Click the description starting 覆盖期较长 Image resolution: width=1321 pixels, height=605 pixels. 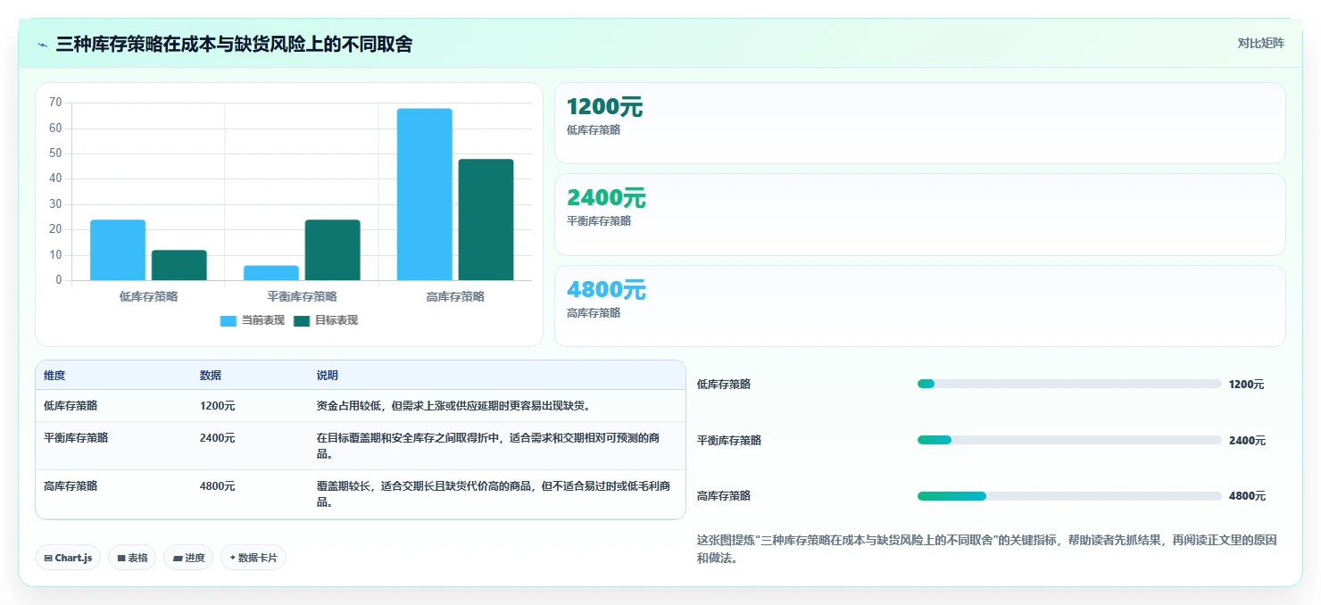tap(494, 494)
